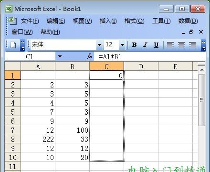Click cell A10 containing 10

[x=38, y=157]
